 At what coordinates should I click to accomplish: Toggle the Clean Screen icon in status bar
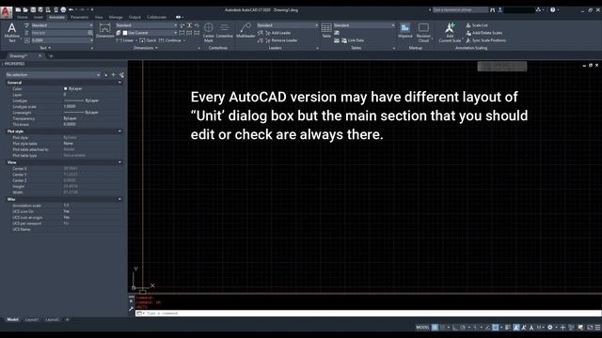pyautogui.click(x=590, y=328)
